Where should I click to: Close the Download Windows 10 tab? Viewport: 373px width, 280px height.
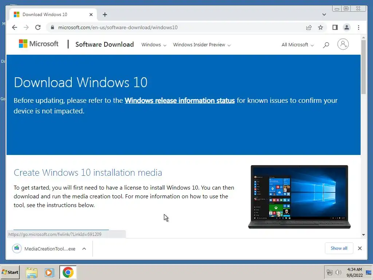(x=91, y=15)
